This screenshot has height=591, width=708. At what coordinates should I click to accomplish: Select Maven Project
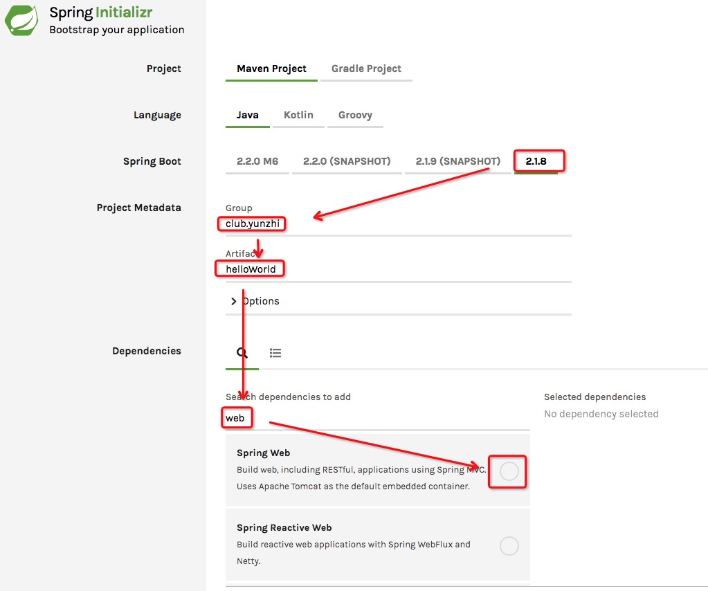click(271, 69)
